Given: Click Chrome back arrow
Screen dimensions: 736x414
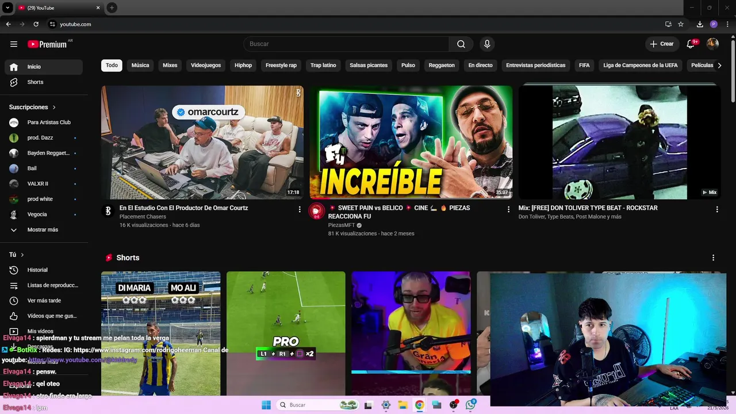Looking at the screenshot, I should click(8, 24).
